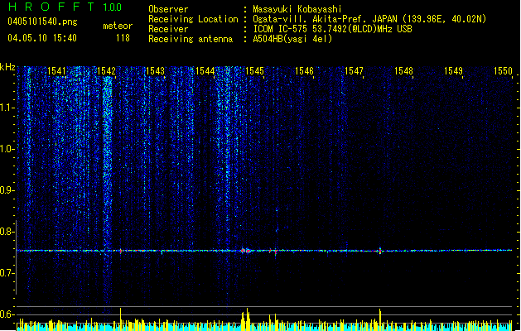
Task: Click the meteor count label
Action: [x=118, y=26]
